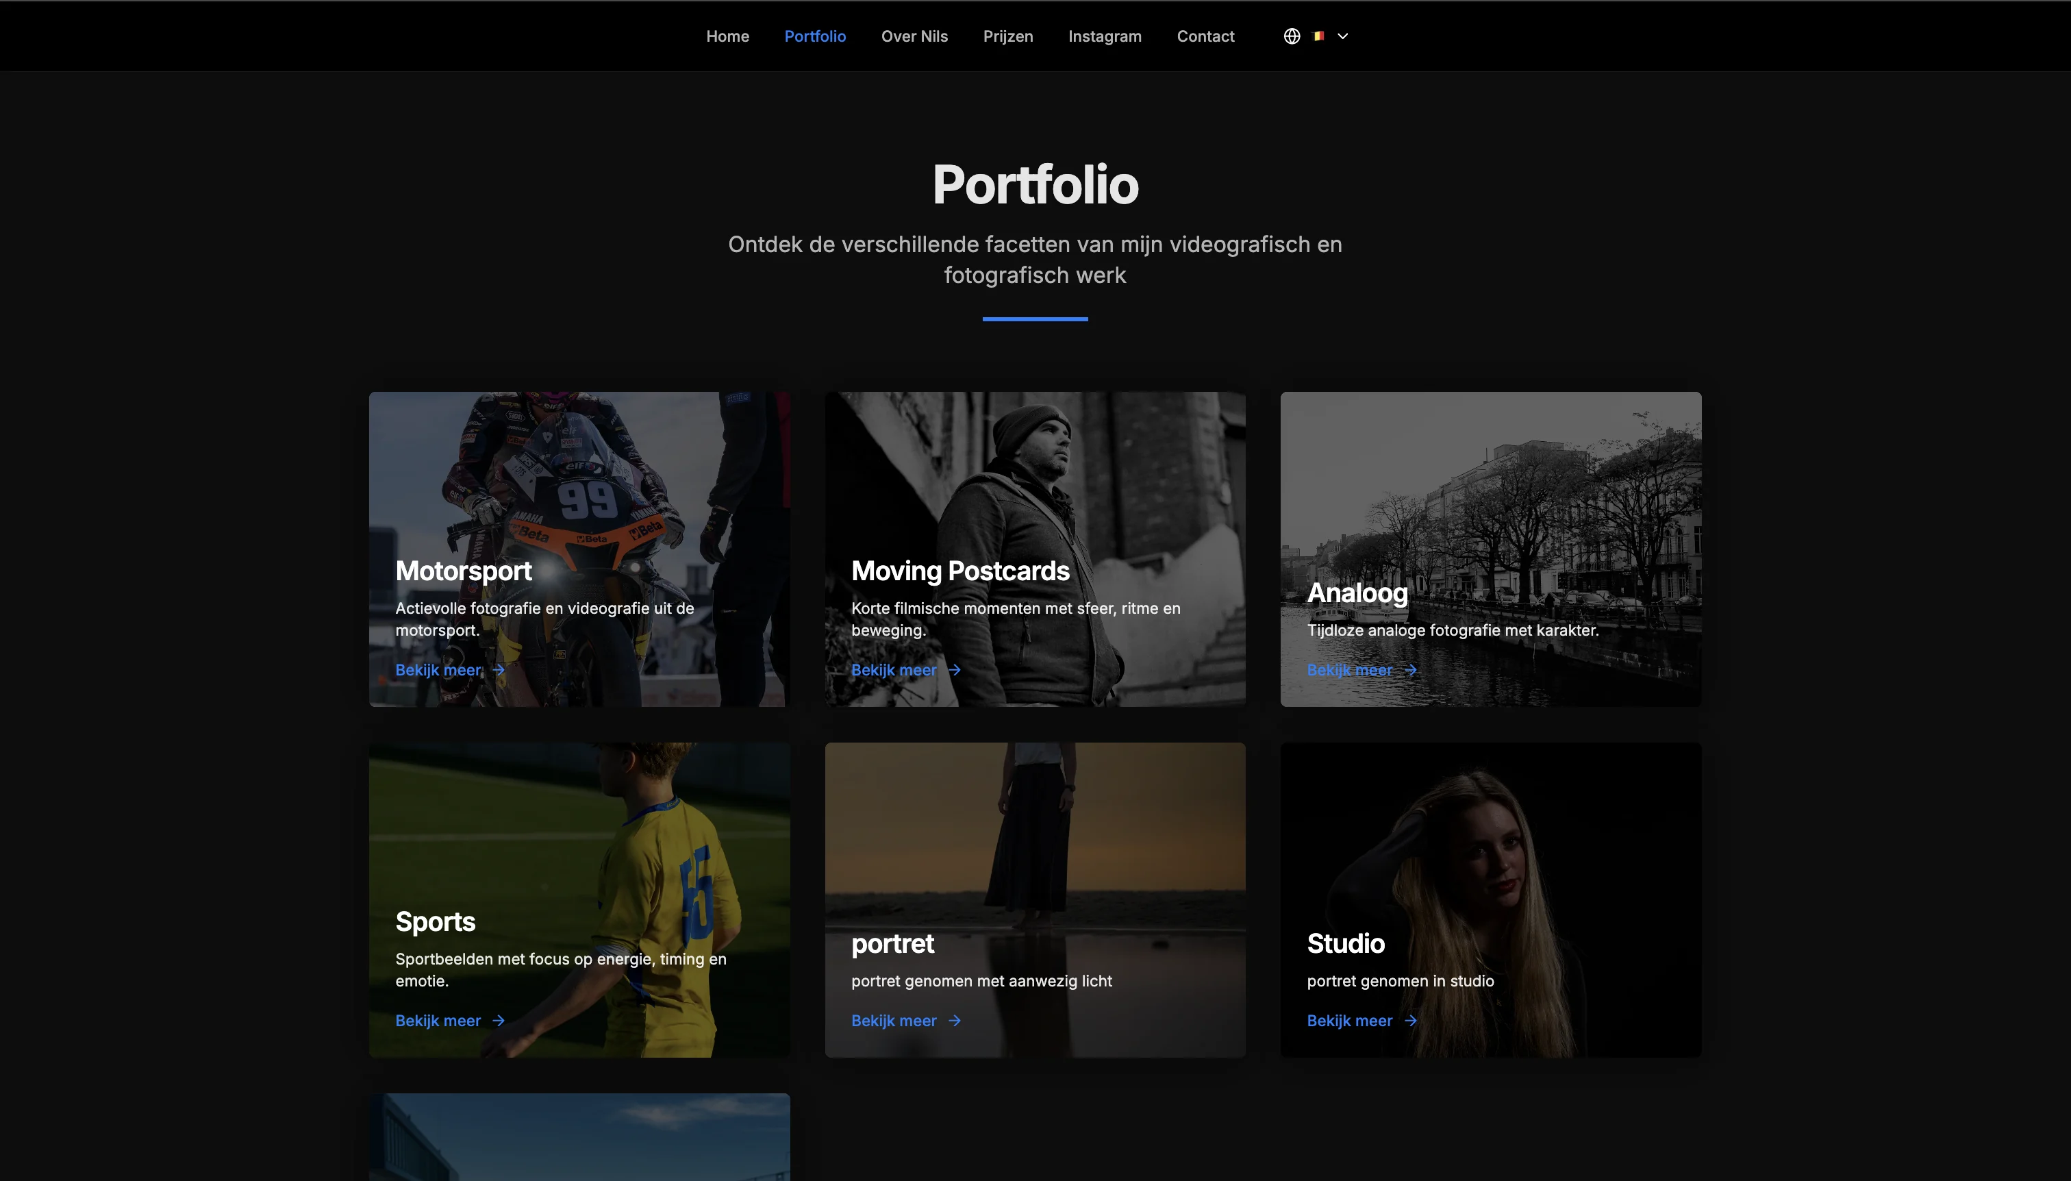Open the Portfolio nav item
The height and width of the screenshot is (1181, 2071).
pos(815,36)
